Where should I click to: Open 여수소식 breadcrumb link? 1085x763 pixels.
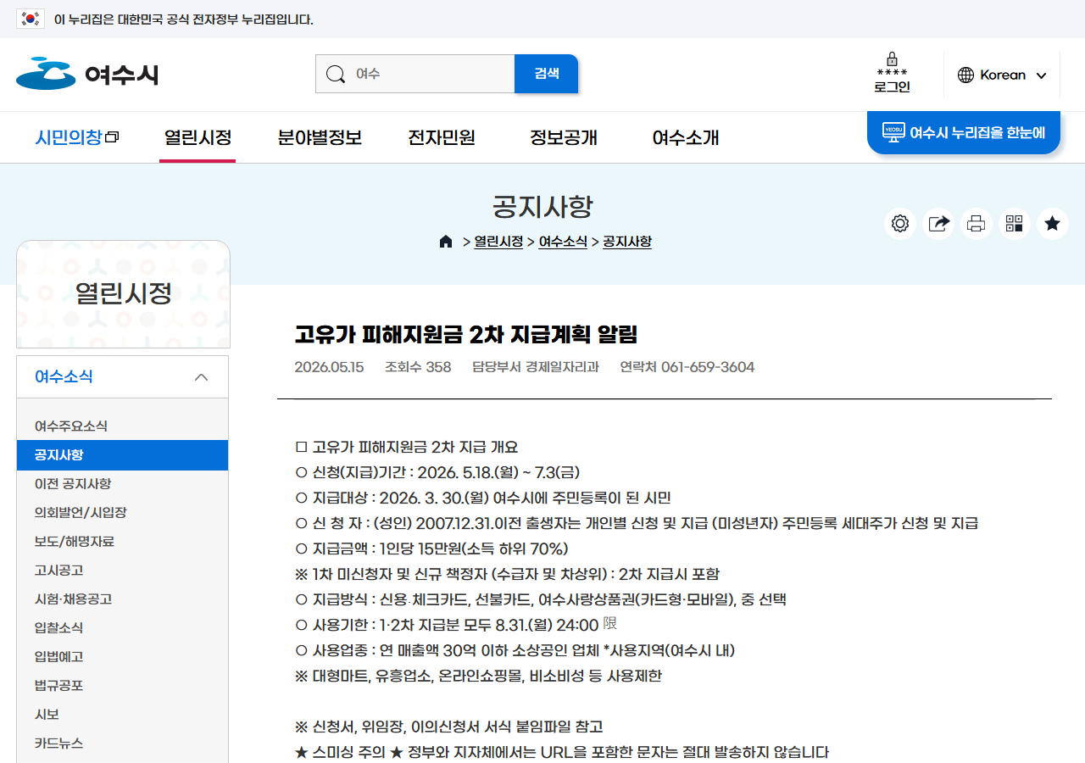coord(563,242)
